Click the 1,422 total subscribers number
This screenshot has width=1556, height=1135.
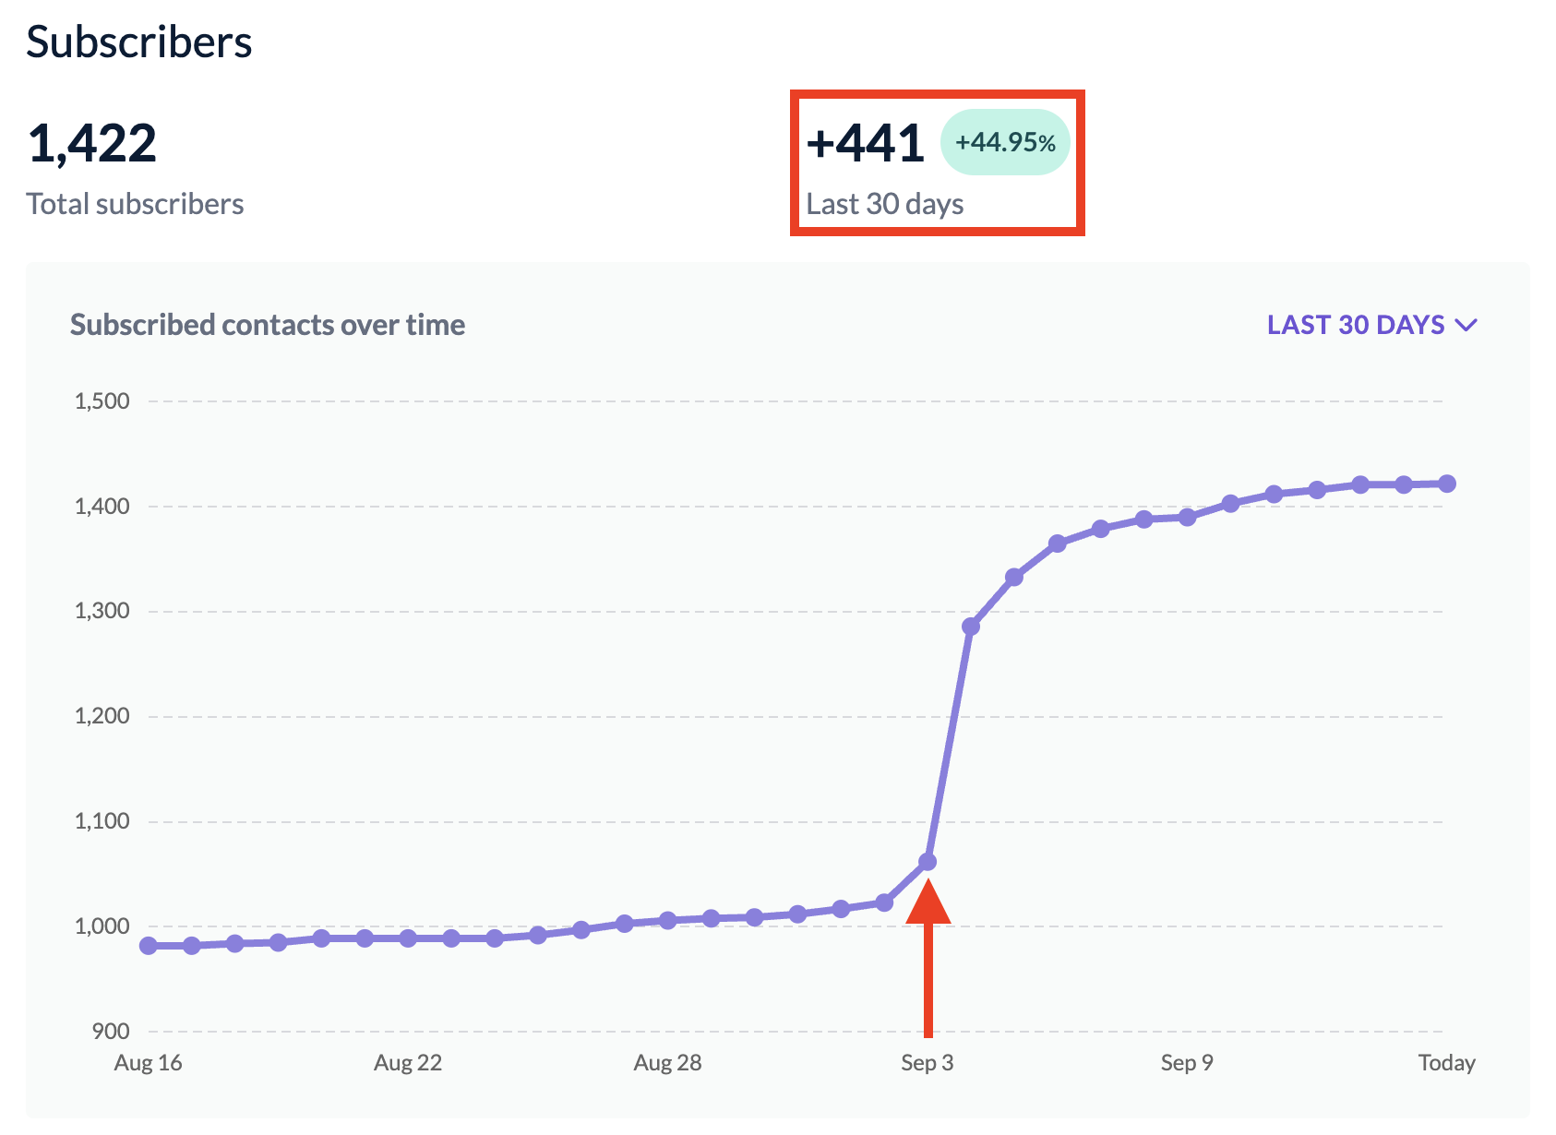(93, 143)
